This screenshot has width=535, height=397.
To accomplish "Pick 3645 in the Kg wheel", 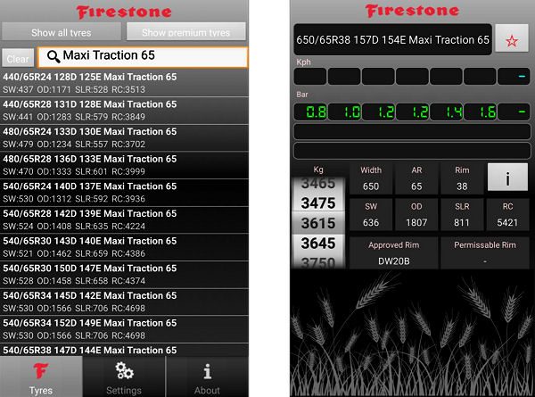I will 318,244.
